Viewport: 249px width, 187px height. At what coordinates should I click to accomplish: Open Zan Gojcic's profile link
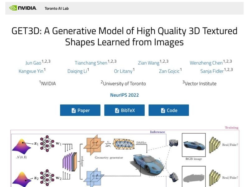click(169, 71)
